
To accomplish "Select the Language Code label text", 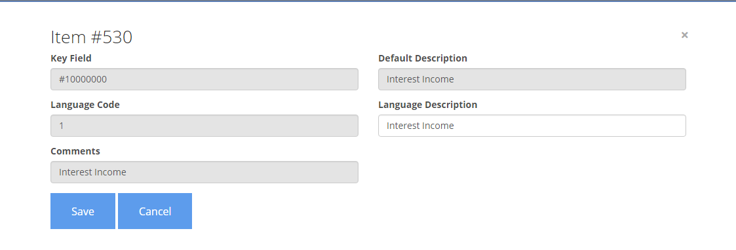I will click(x=85, y=105).
